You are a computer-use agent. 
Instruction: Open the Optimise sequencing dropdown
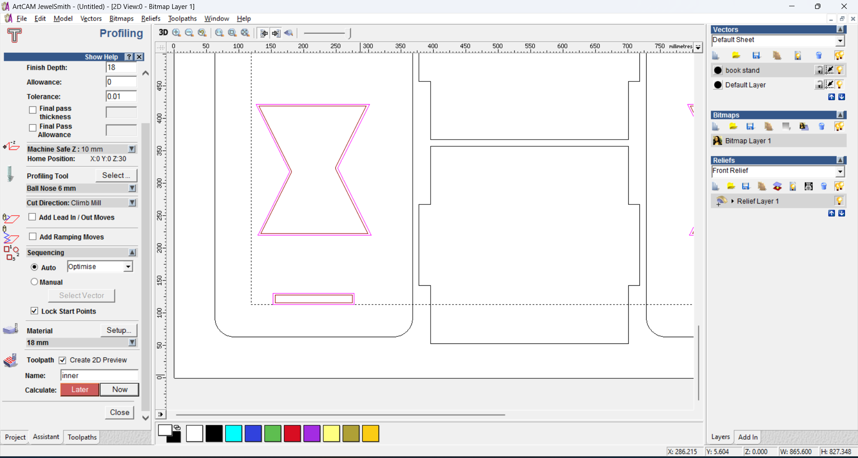click(x=128, y=267)
